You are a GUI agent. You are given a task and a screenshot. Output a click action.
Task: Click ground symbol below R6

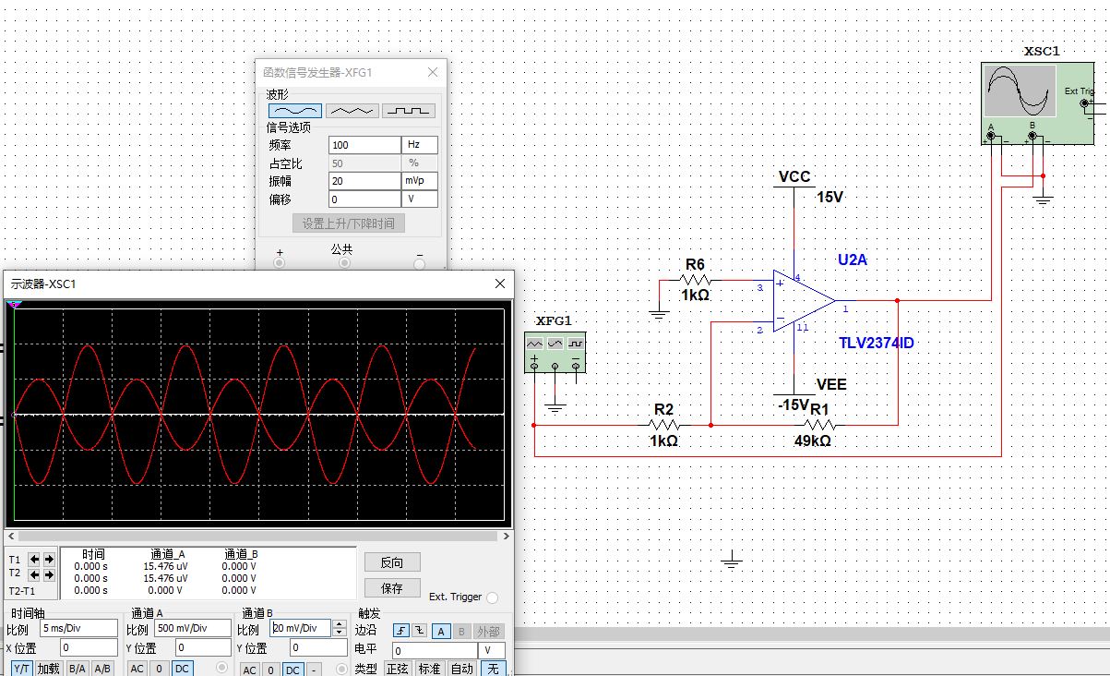point(658,314)
